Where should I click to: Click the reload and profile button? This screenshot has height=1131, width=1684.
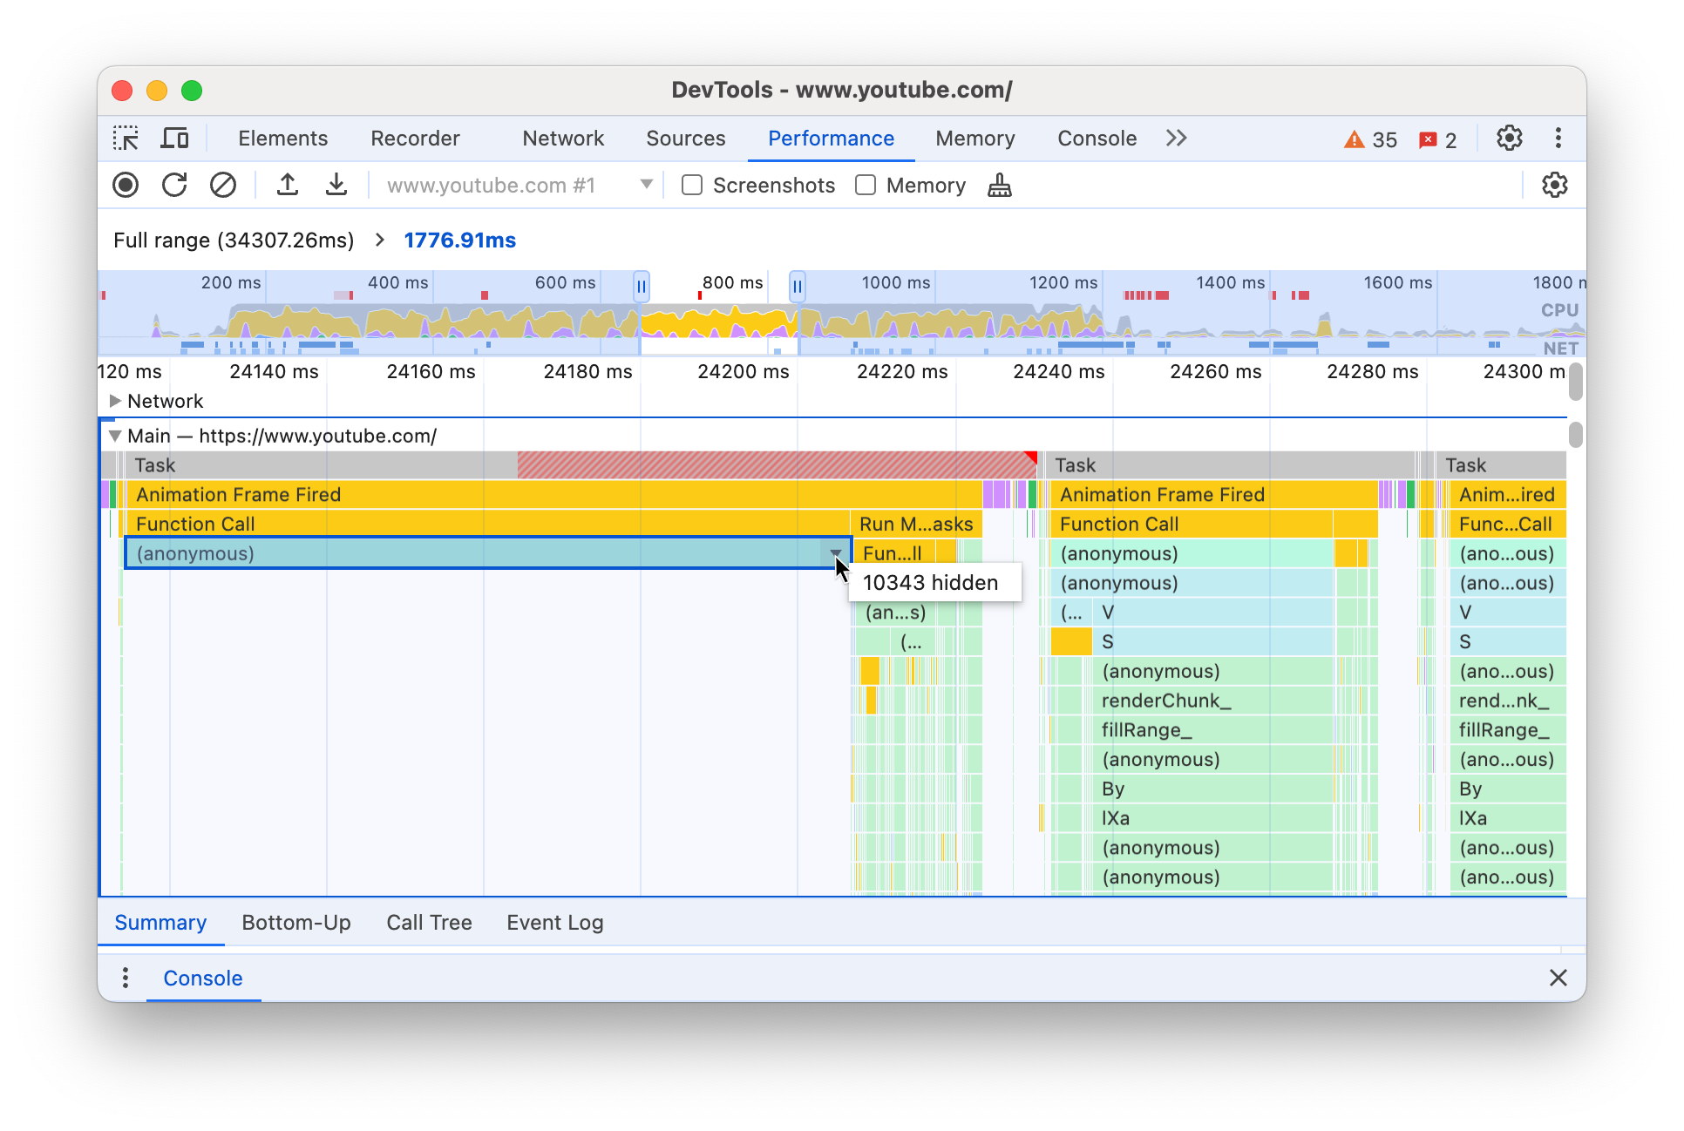pos(177,186)
